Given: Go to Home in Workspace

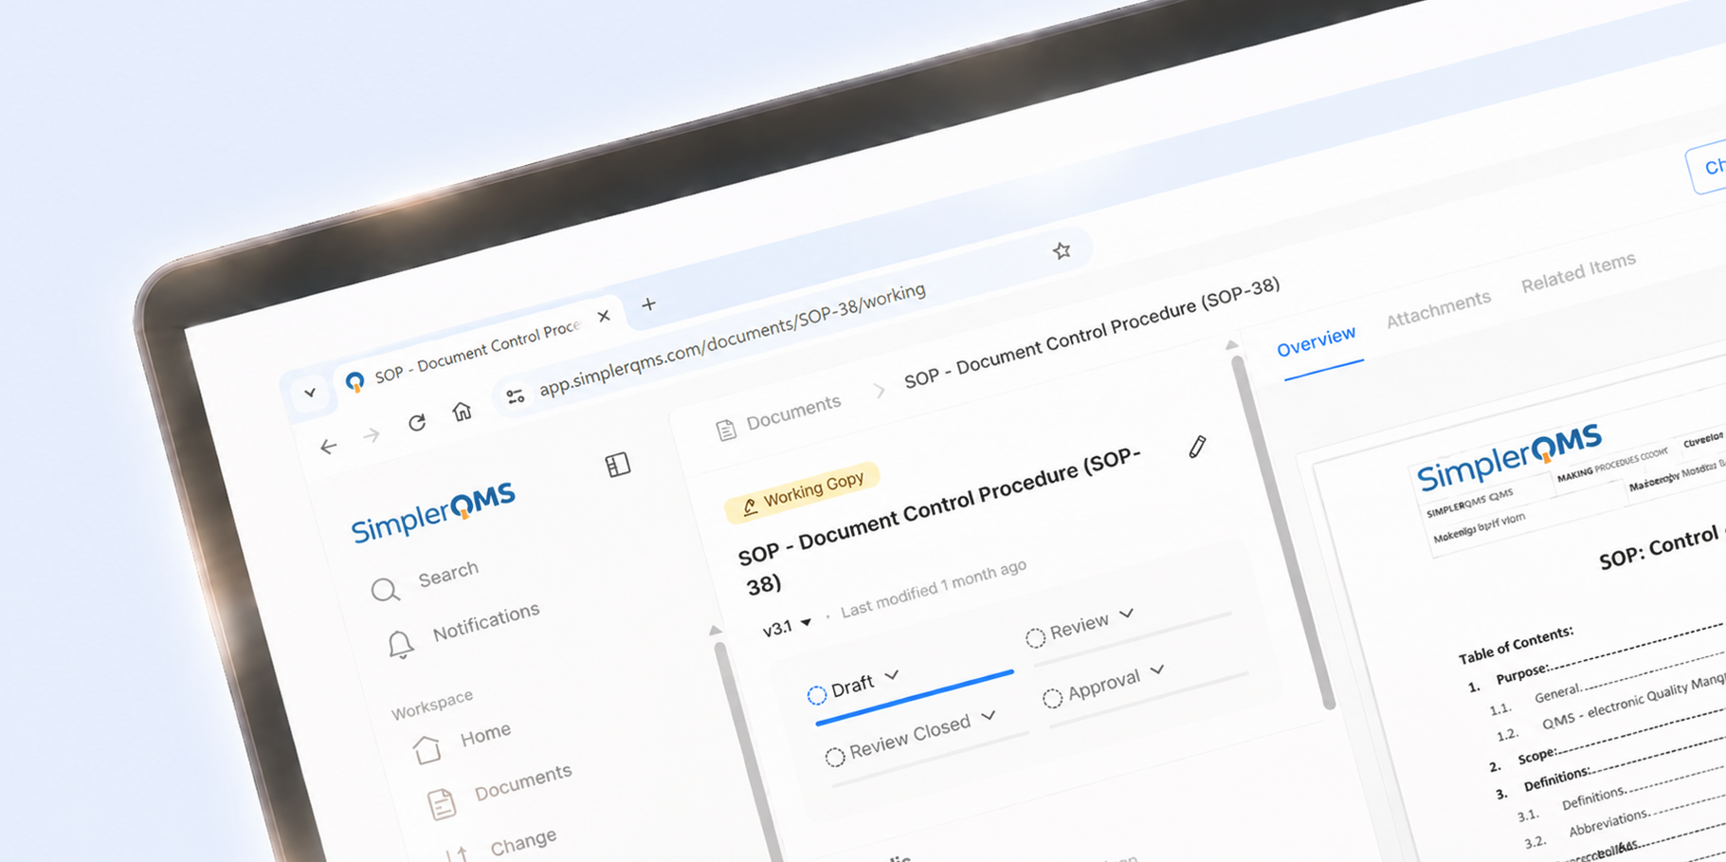Looking at the screenshot, I should (485, 735).
